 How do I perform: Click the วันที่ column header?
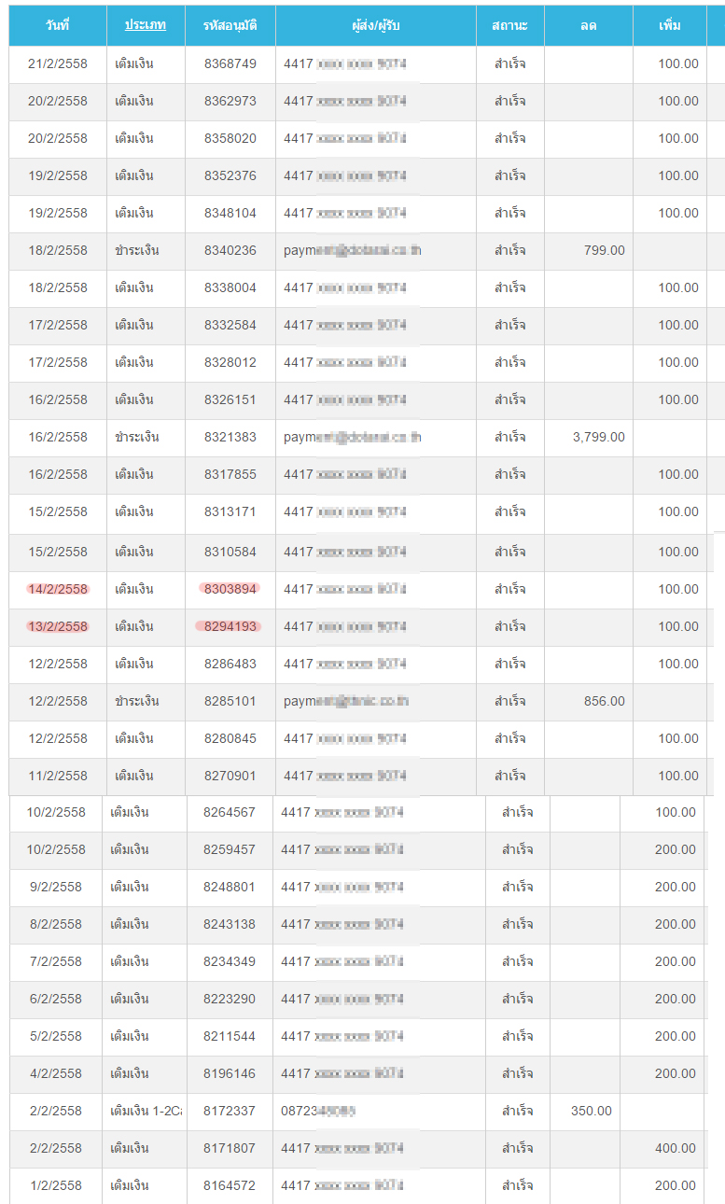pyautogui.click(x=57, y=25)
